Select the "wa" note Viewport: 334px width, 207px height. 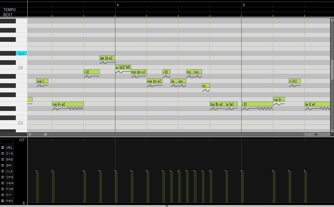click(42, 81)
